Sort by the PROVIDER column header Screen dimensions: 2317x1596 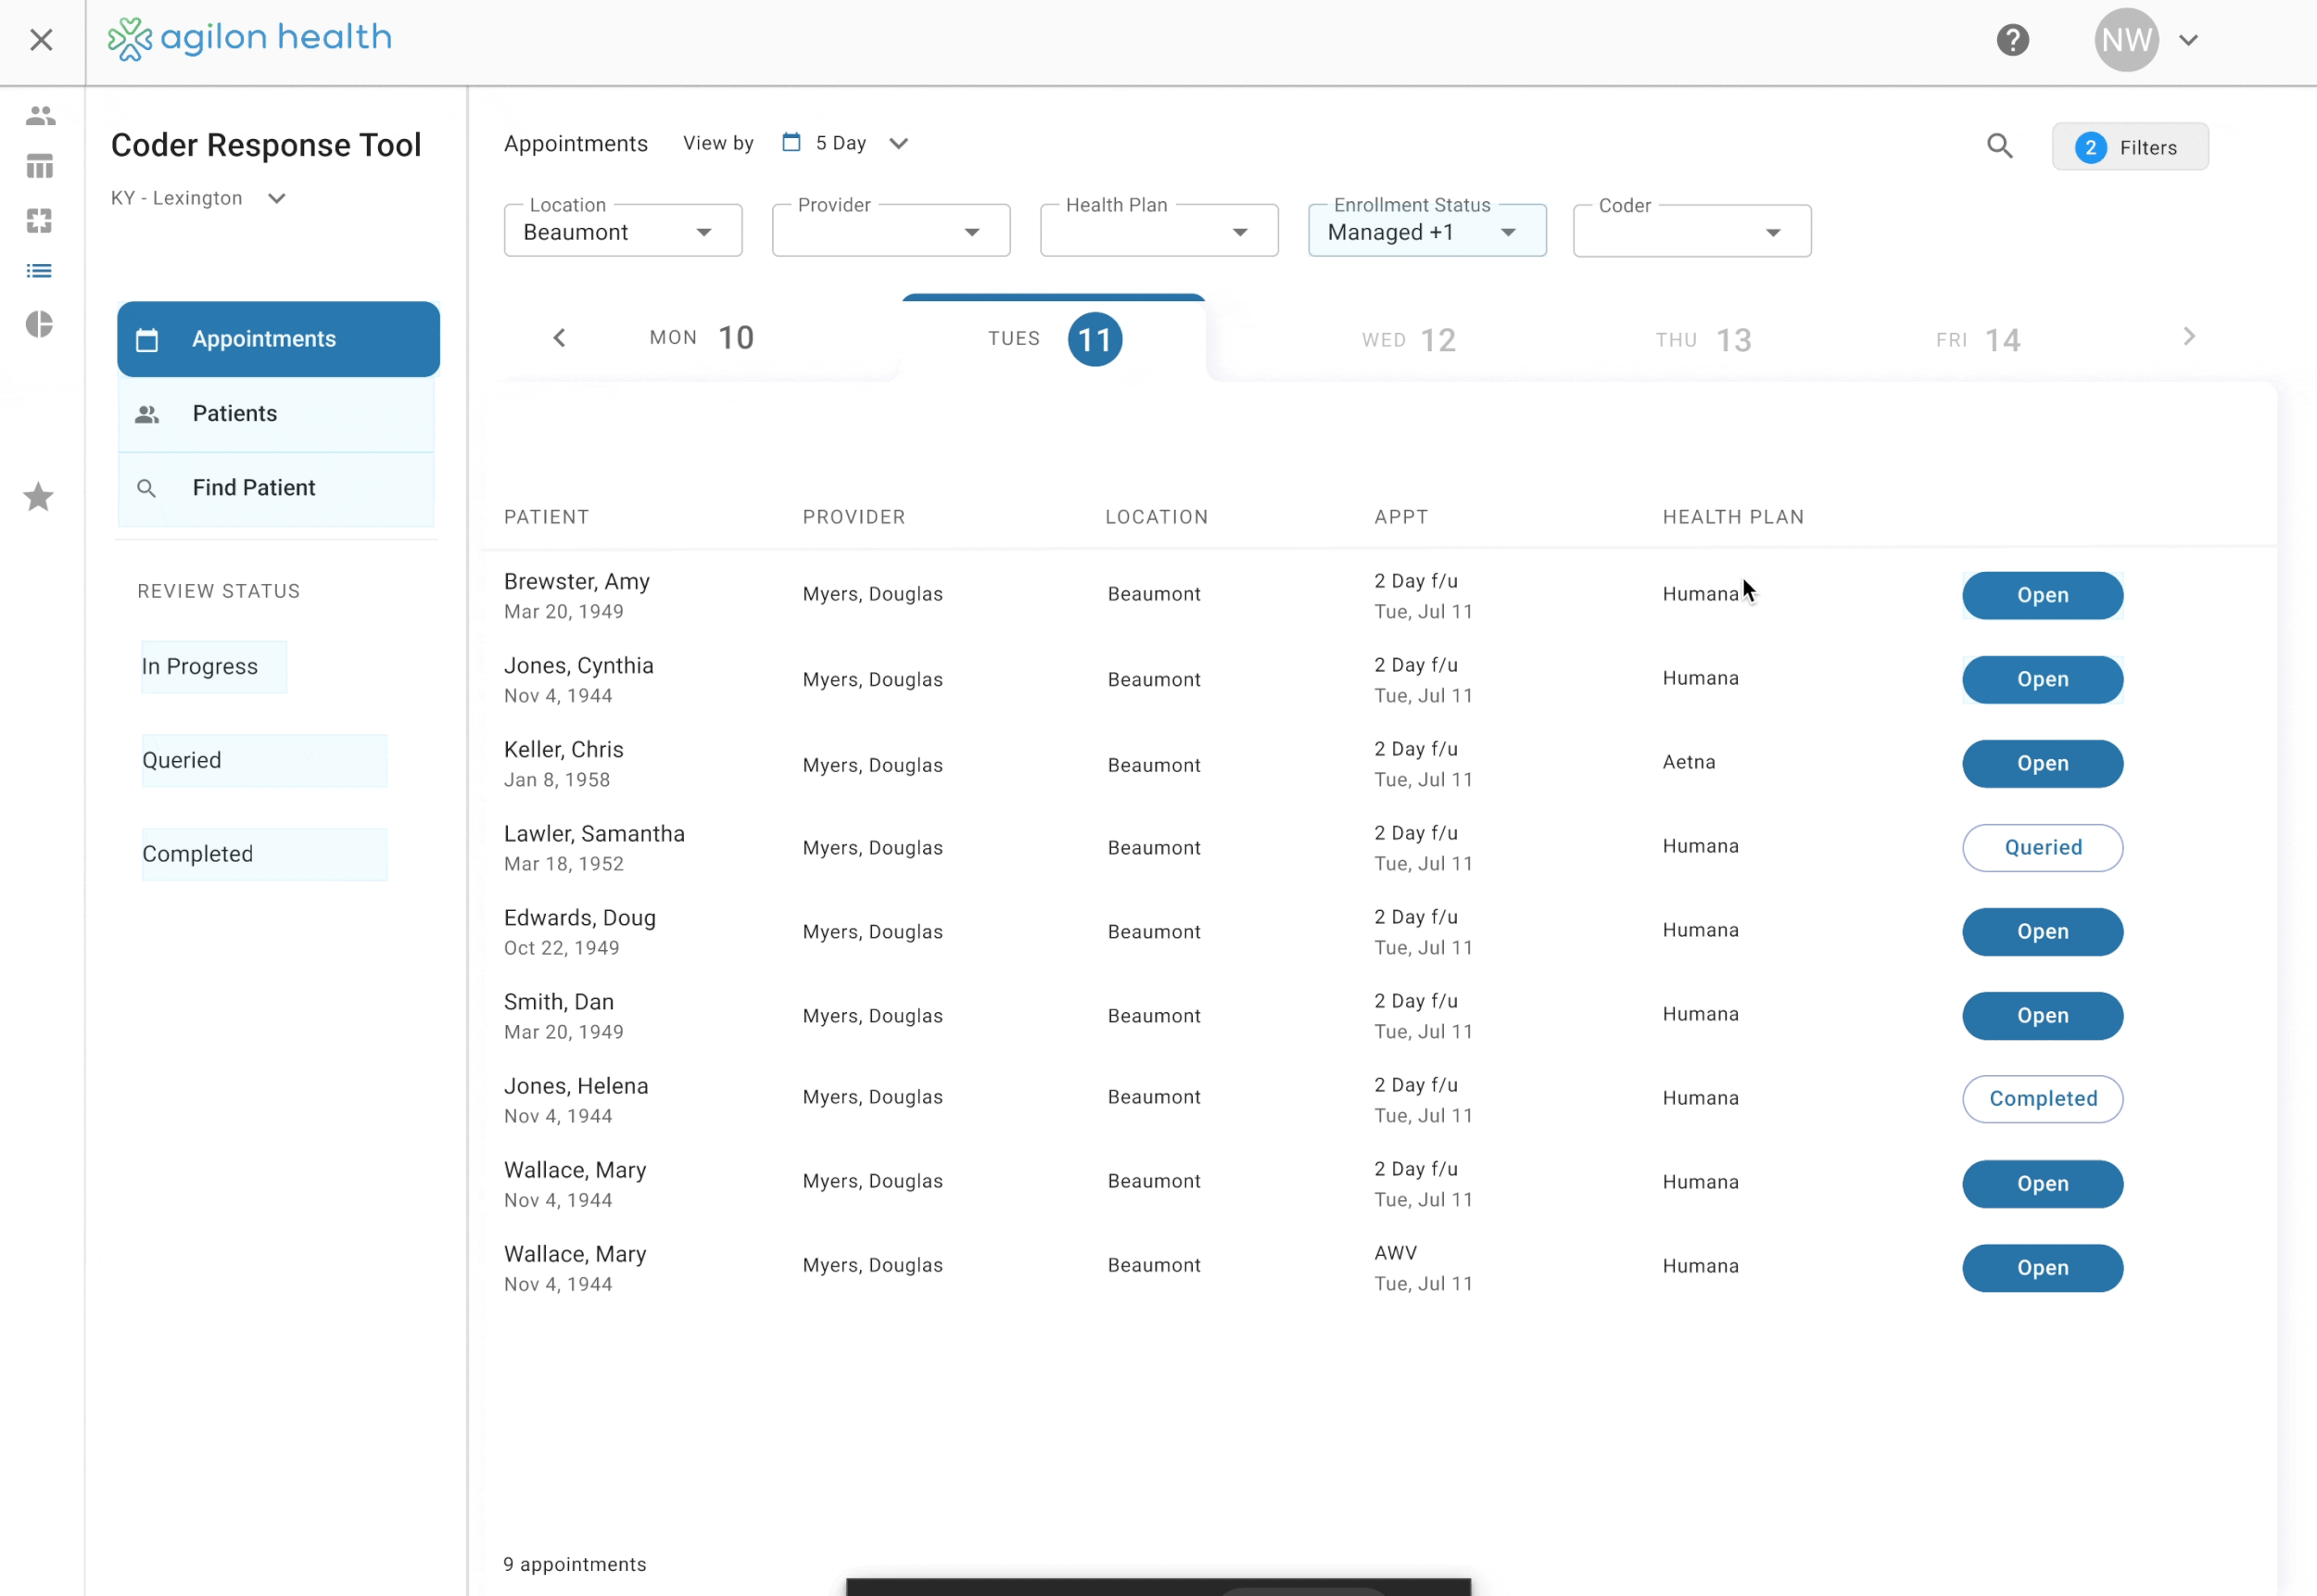(x=854, y=517)
